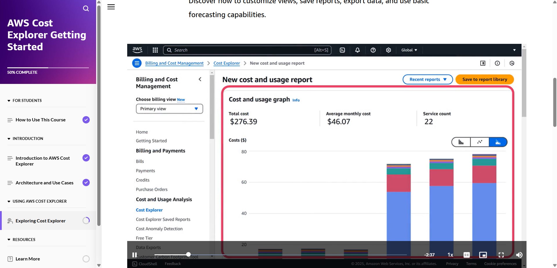Viewport: 557px width, 268px height.
Task: Open the Recent reports dropdown
Action: [427, 79]
